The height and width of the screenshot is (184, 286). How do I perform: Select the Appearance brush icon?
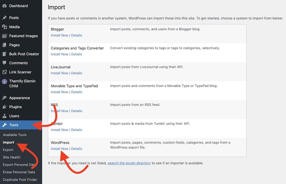click(x=4, y=98)
